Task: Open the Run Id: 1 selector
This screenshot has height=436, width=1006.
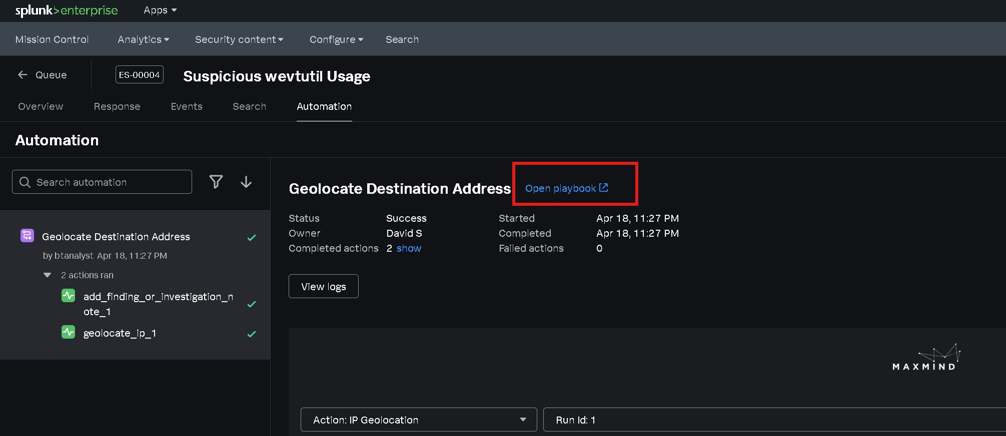Action: pos(774,420)
